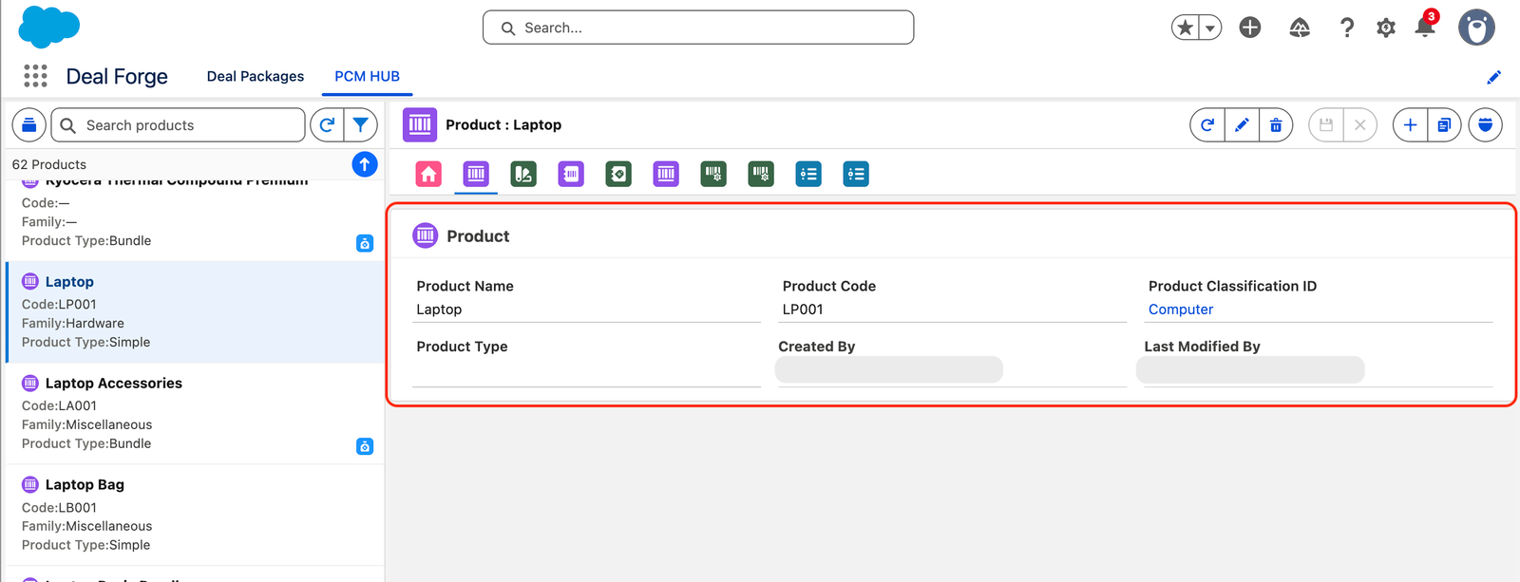Open the Global Actions plus menu
1520x582 pixels.
coord(1250,28)
